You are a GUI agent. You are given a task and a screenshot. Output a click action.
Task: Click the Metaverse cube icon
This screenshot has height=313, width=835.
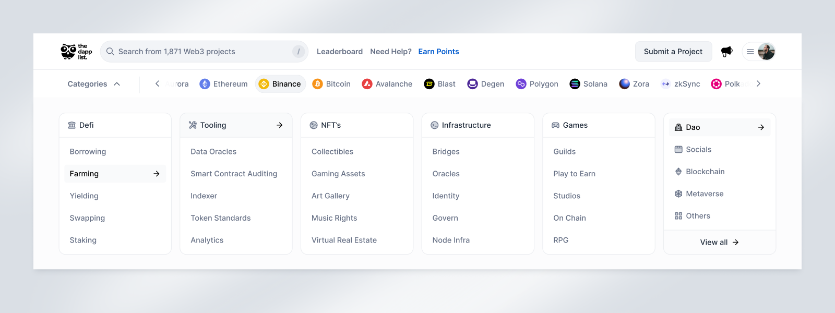coord(678,194)
